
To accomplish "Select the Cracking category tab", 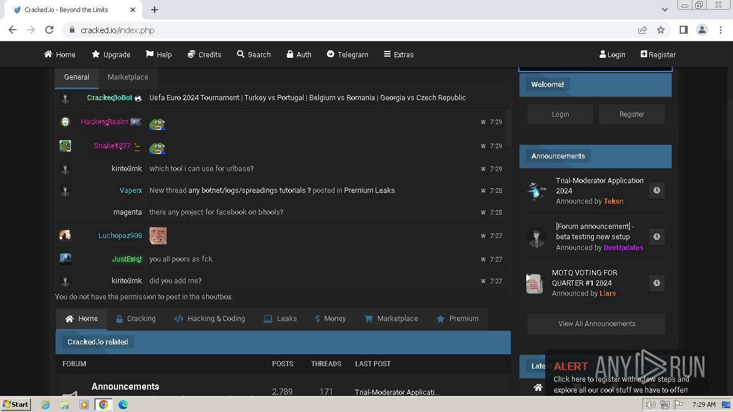I will point(136,319).
